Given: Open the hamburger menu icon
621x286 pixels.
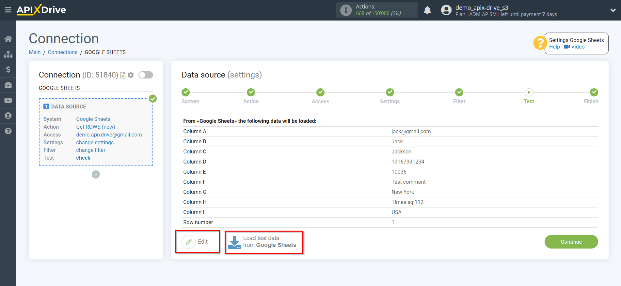Looking at the screenshot, I should (8, 10).
